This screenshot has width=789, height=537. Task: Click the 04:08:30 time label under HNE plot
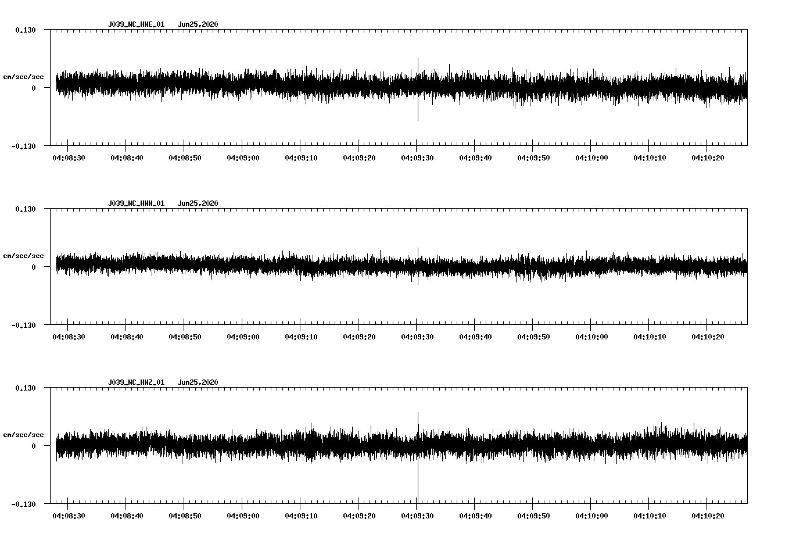(69, 157)
